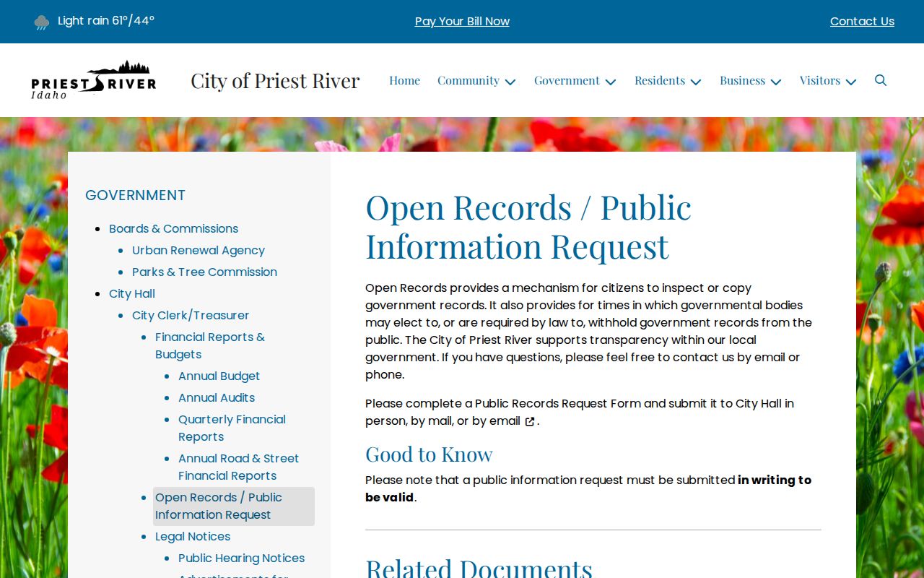Click the bold 'in writing to be valid' text
Screen dimensions: 924x578
[588, 488]
